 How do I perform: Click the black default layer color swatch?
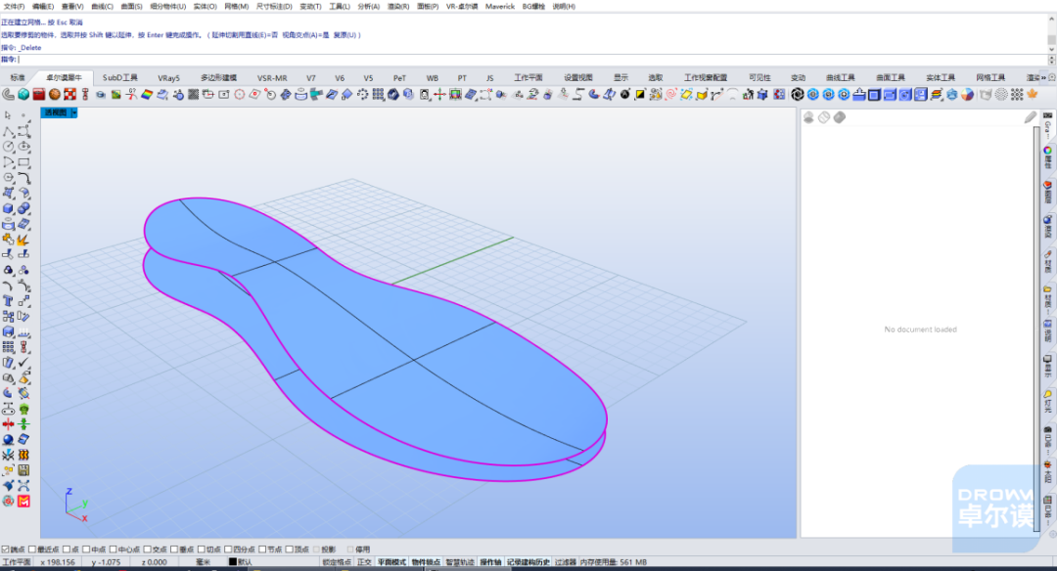233,561
